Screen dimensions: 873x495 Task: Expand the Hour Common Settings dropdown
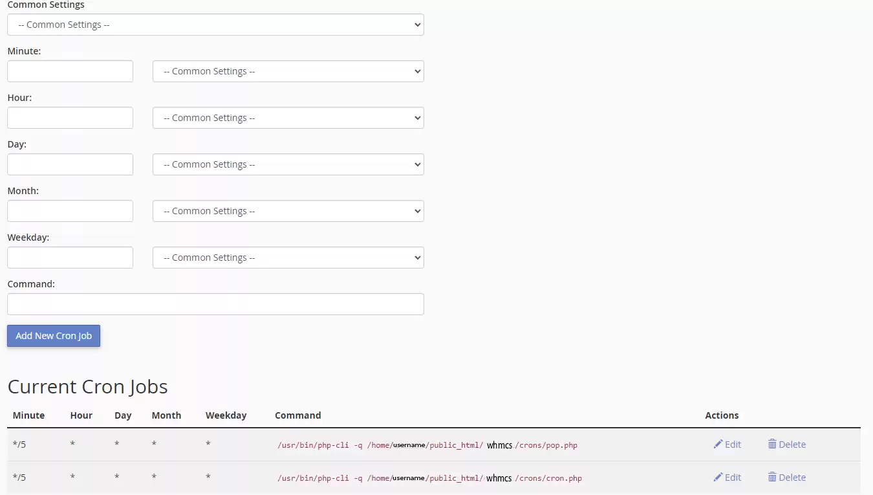[288, 118]
